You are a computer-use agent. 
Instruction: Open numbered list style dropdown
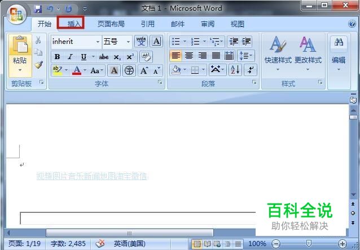[205, 42]
